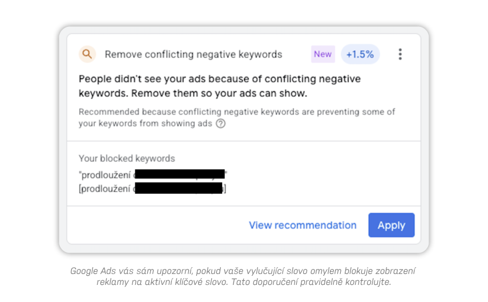Viewport: 488px width, 302px height.
Task: Click the purple New badge
Action: [x=322, y=54]
